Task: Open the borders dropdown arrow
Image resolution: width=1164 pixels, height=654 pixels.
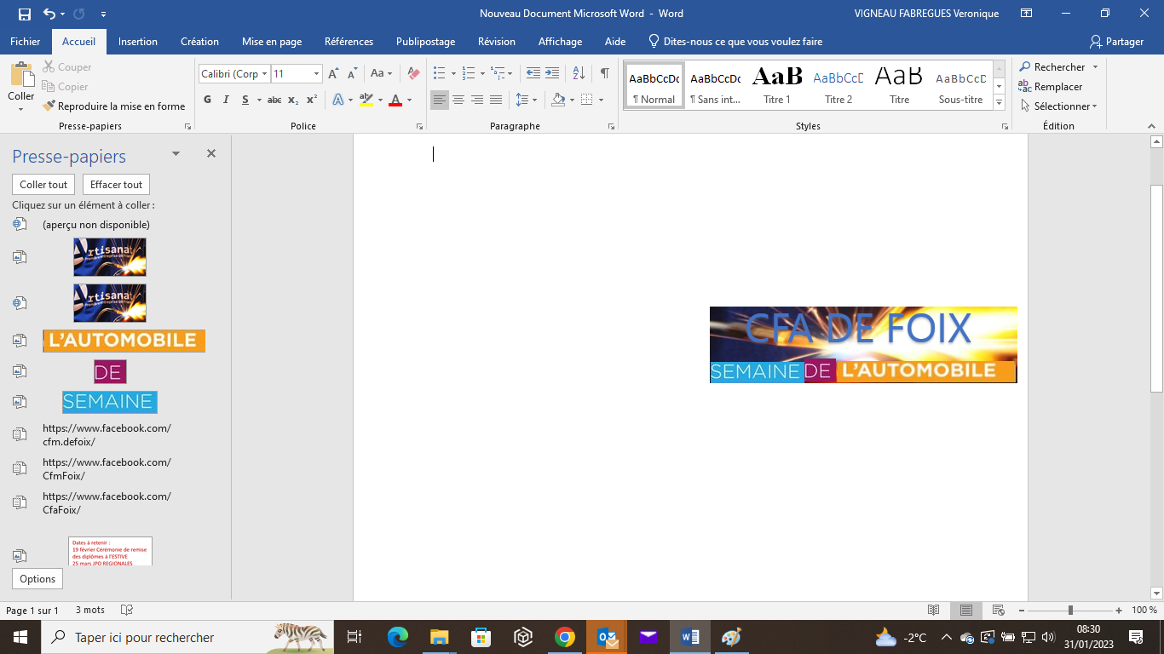Action: 601,100
